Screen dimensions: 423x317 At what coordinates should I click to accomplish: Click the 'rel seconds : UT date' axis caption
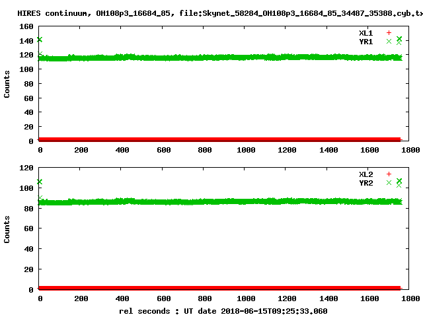click(223, 311)
